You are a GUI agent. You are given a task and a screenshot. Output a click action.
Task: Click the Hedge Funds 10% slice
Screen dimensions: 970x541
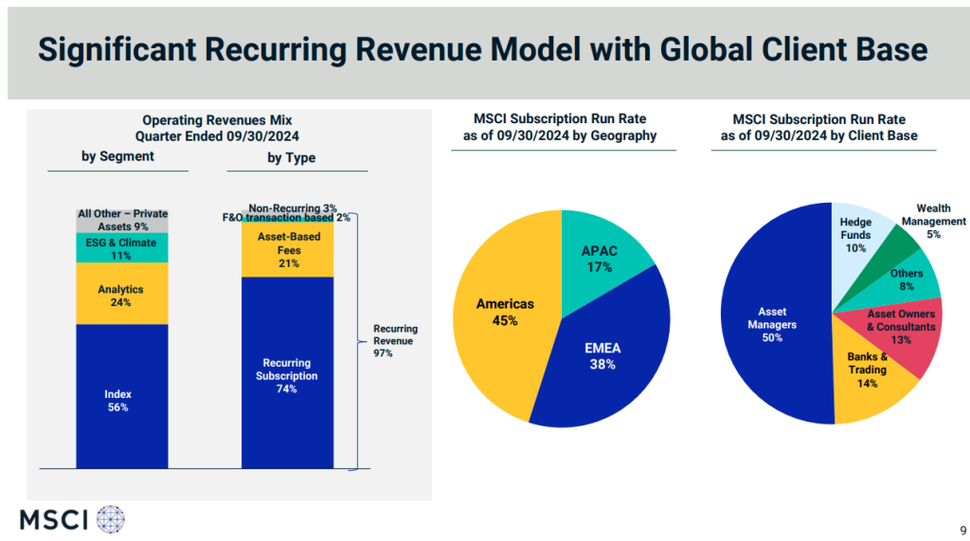coord(855,232)
